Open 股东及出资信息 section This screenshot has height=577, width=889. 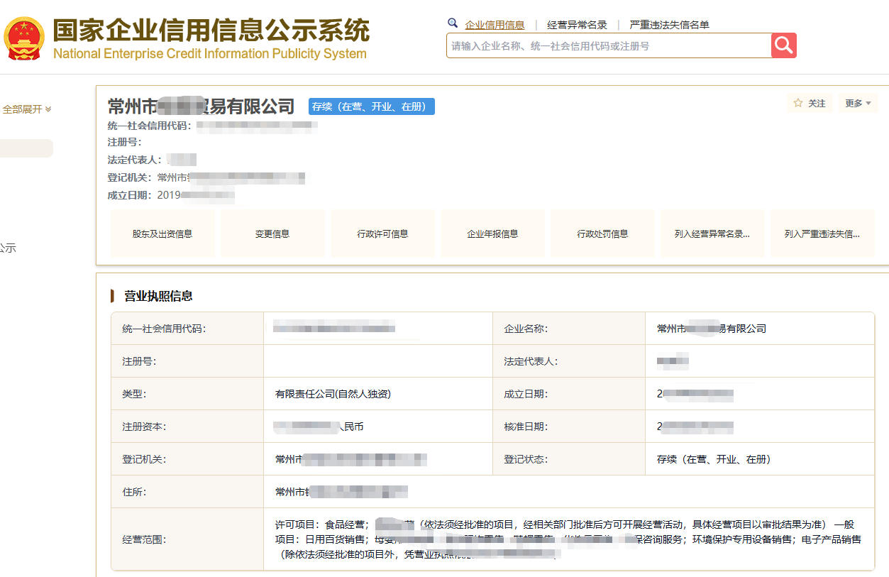[162, 233]
